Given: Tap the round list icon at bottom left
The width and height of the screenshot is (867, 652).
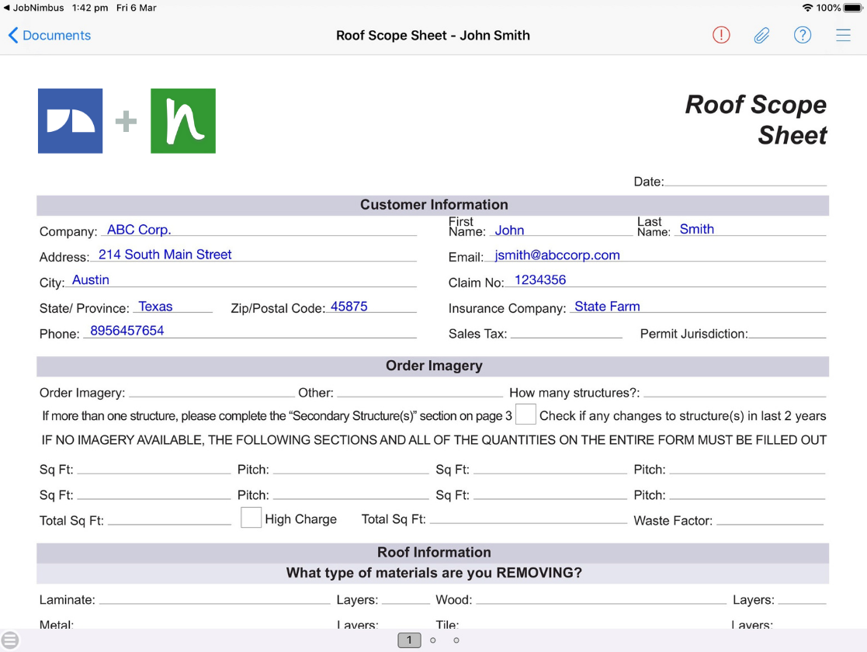Looking at the screenshot, I should tap(9, 640).
